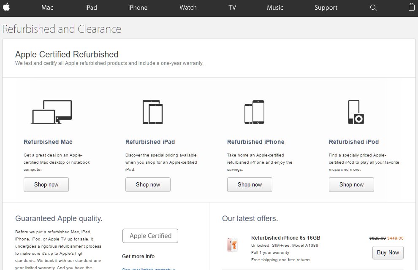This screenshot has height=270, width=418.
Task: Go to the TV menu item
Action: (x=232, y=8)
